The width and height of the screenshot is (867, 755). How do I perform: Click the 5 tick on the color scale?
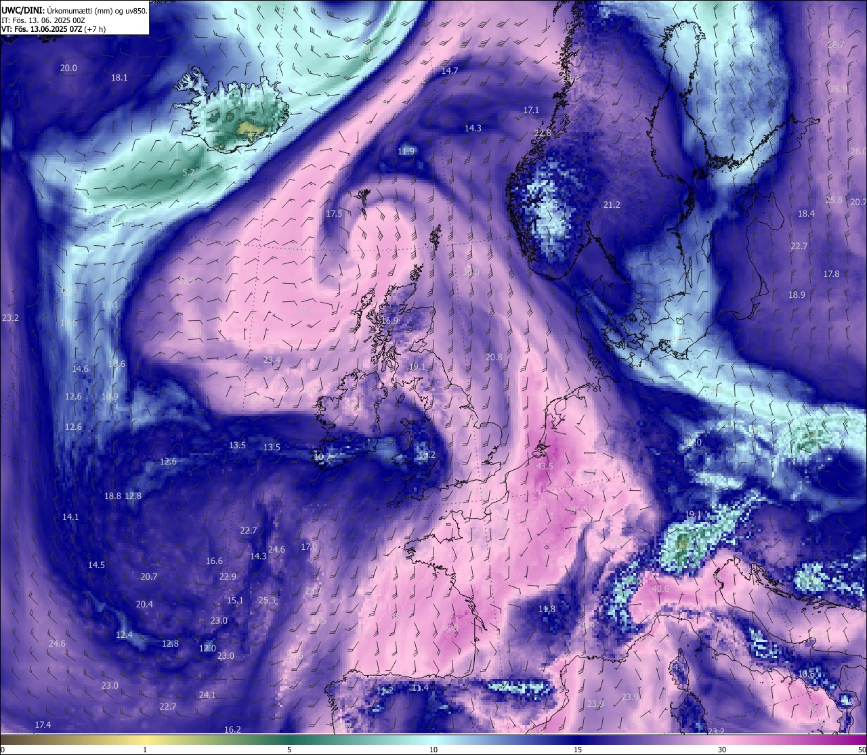[x=289, y=750]
